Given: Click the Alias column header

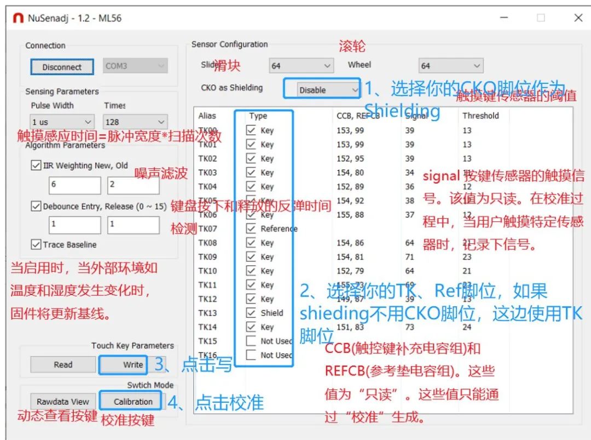Looking at the screenshot, I should tap(207, 116).
